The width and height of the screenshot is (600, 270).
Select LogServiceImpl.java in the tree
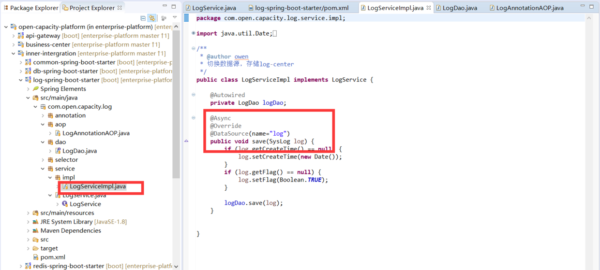coord(98,186)
